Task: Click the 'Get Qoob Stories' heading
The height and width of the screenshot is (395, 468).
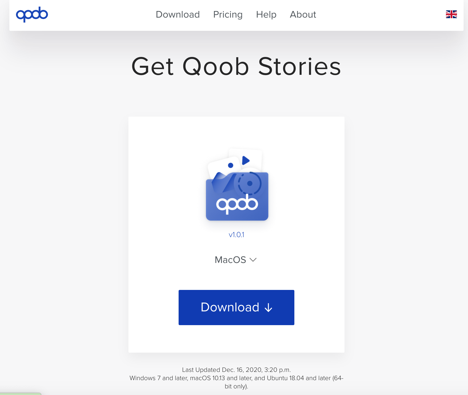Action: pos(236,66)
